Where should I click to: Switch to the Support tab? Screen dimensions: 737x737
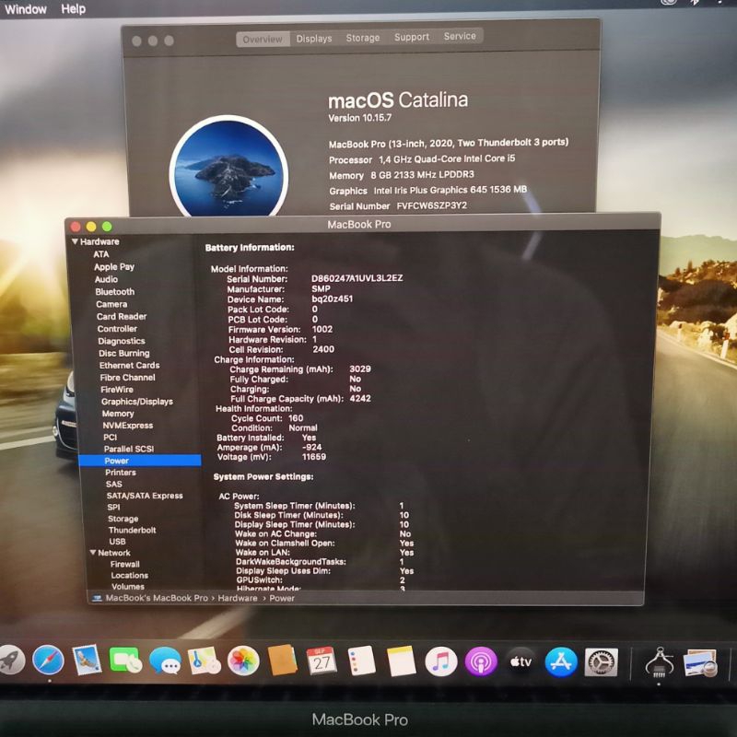(412, 37)
